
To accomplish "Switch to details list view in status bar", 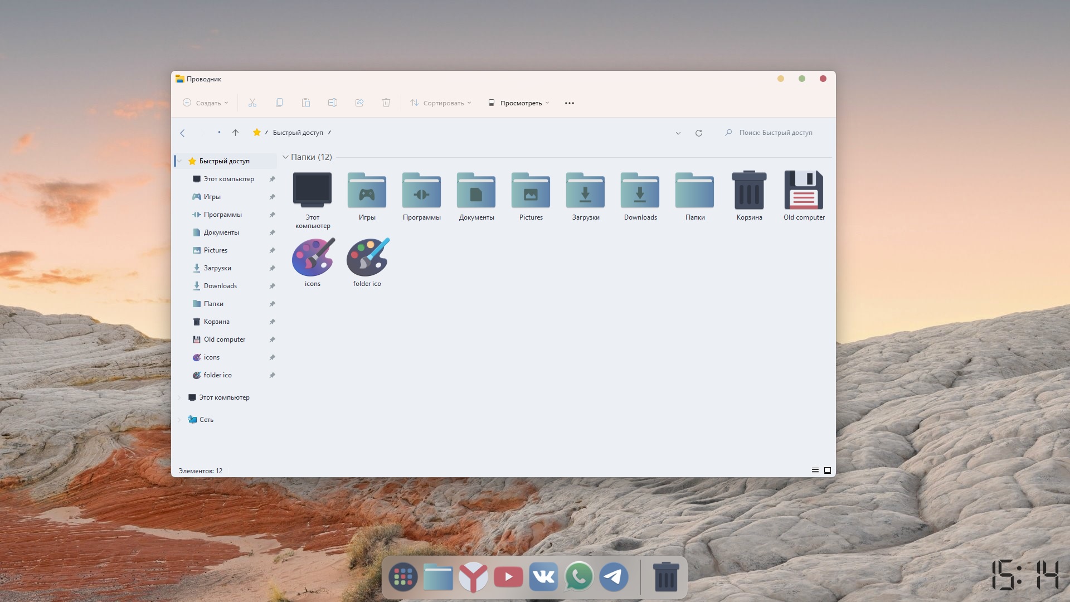I will tap(815, 470).
